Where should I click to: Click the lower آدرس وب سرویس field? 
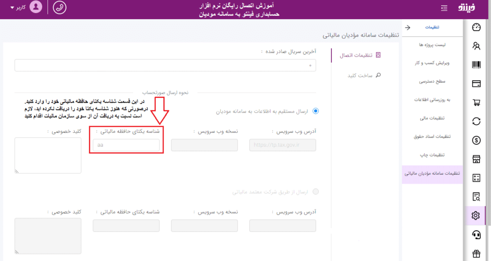coord(282,225)
